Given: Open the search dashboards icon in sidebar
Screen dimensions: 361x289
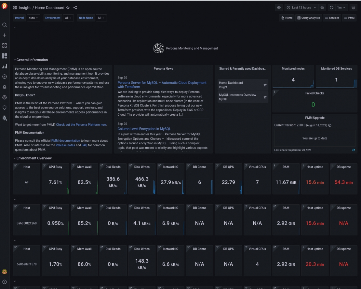Looking at the screenshot, I should click(5, 25).
